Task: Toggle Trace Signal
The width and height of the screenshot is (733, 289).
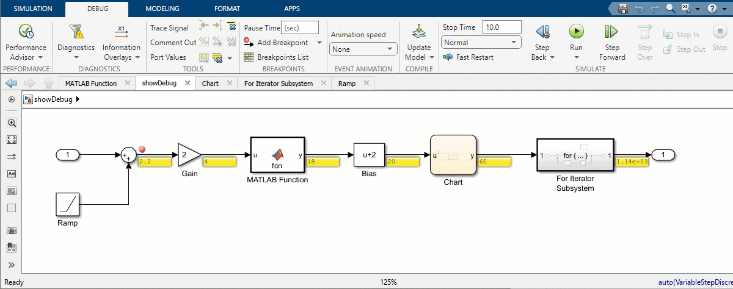Action: [x=169, y=28]
